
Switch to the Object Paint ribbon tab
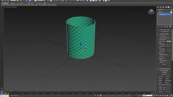(x=30, y=3)
